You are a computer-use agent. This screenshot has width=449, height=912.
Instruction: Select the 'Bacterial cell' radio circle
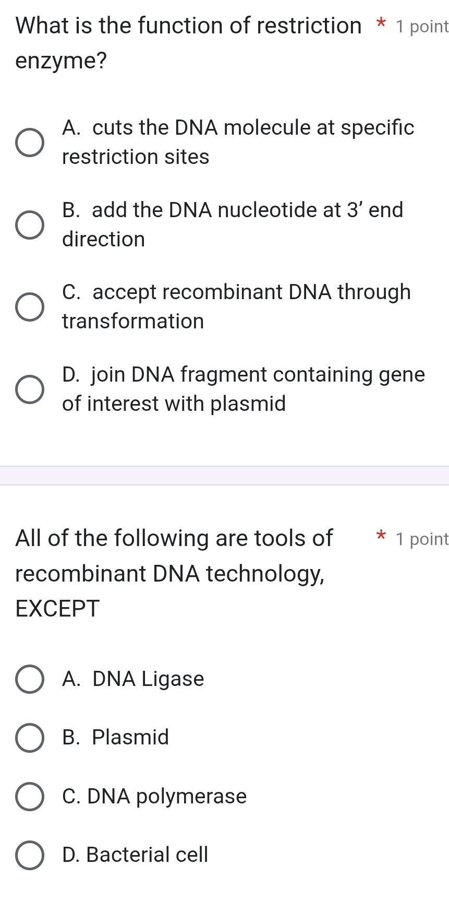click(x=29, y=855)
